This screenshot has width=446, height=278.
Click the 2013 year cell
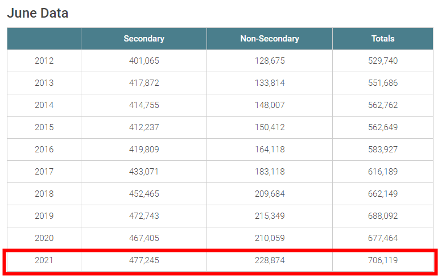(x=44, y=83)
